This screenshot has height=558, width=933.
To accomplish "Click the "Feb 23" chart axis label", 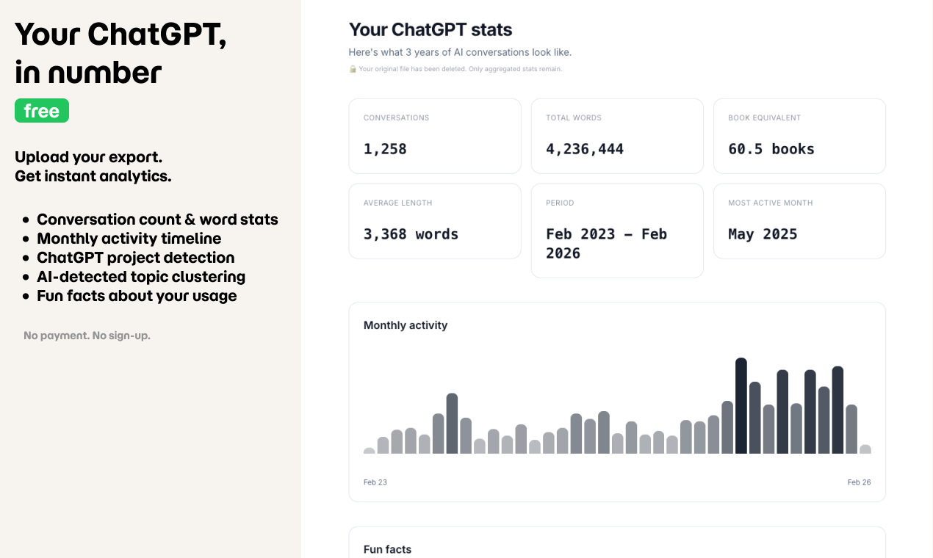I will pyautogui.click(x=375, y=482).
